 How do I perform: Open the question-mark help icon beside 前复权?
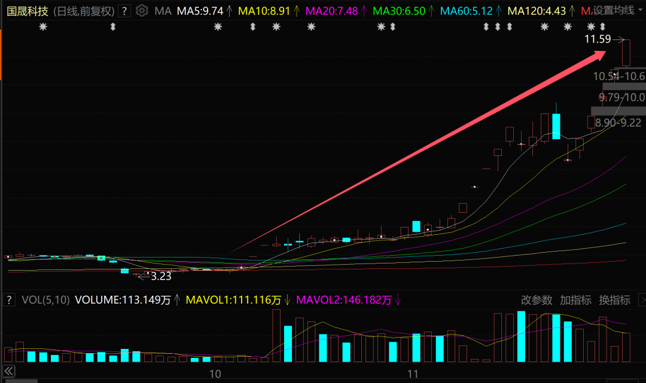(124, 11)
